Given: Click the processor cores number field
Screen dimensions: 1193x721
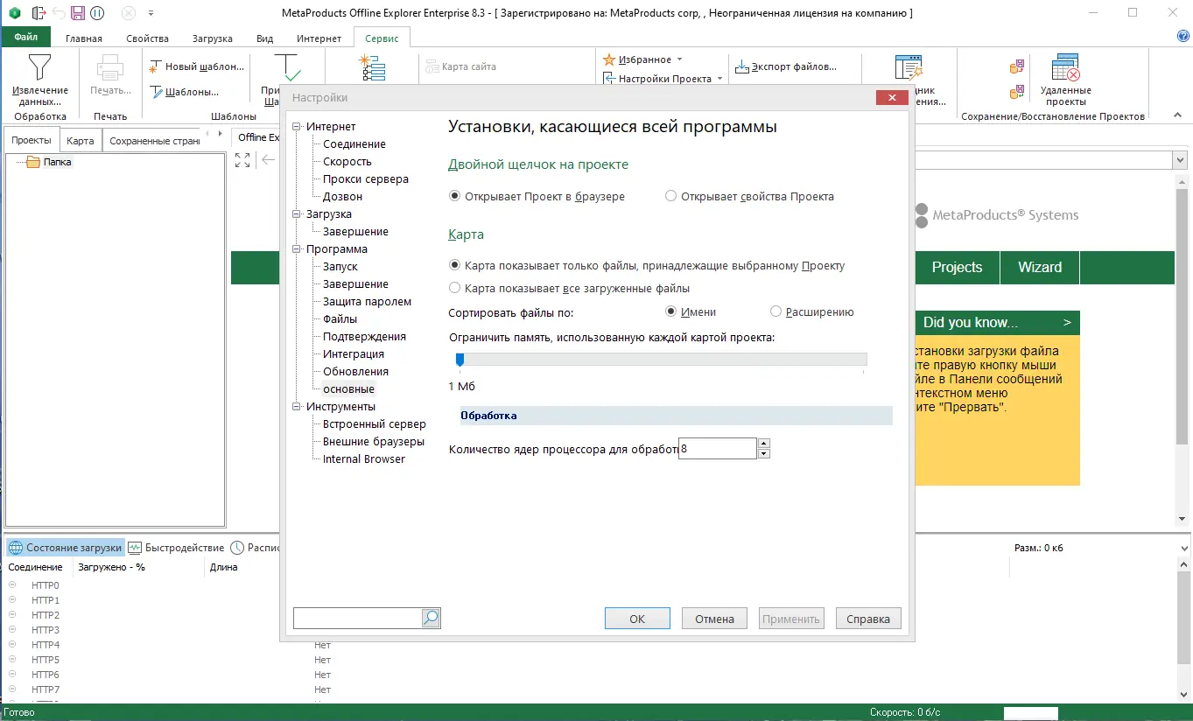Looking at the screenshot, I should (x=717, y=448).
